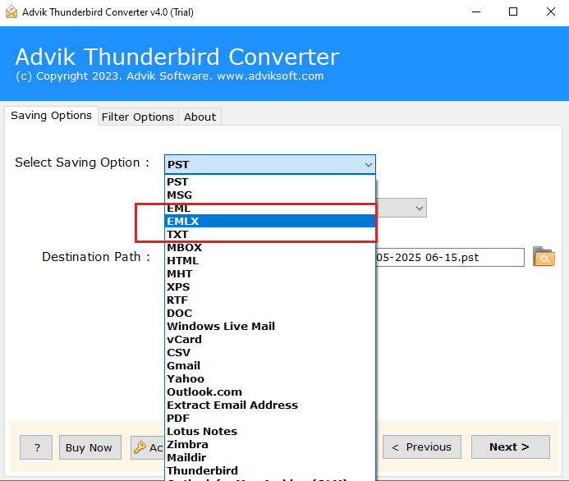This screenshot has height=481, width=569.
Task: Click the Advik envelope icon in title bar
Action: (x=11, y=12)
